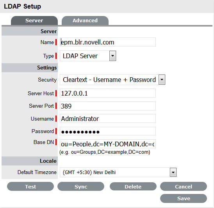
Task: Click the Server Port label
Action: coord(41,106)
